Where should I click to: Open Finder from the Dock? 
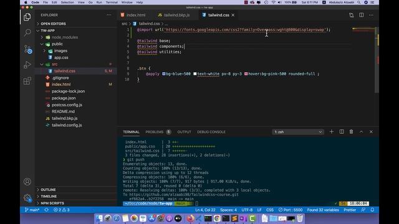tap(99, 218)
